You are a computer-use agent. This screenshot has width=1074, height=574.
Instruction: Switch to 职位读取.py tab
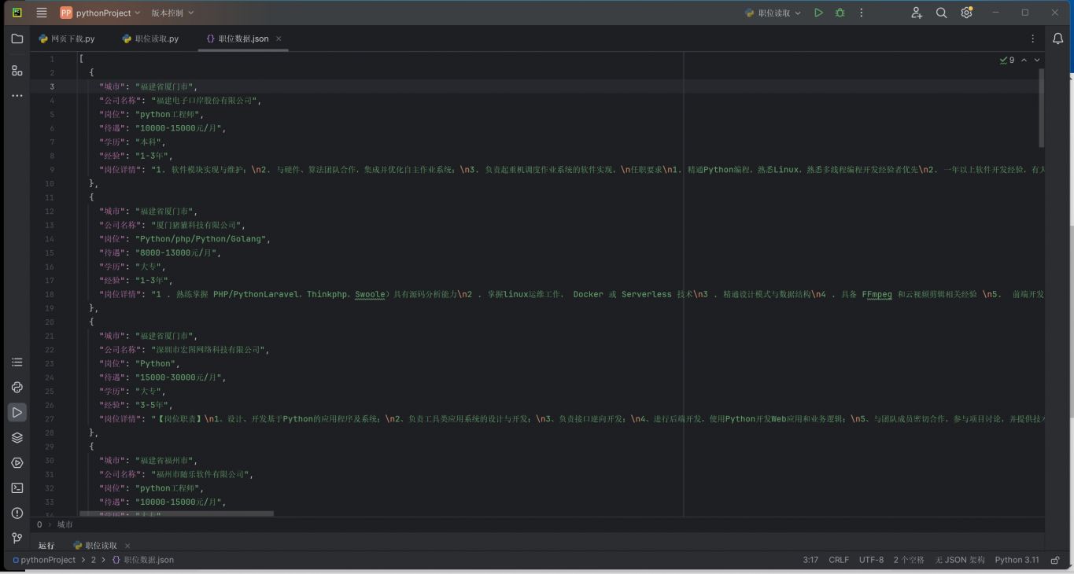150,39
